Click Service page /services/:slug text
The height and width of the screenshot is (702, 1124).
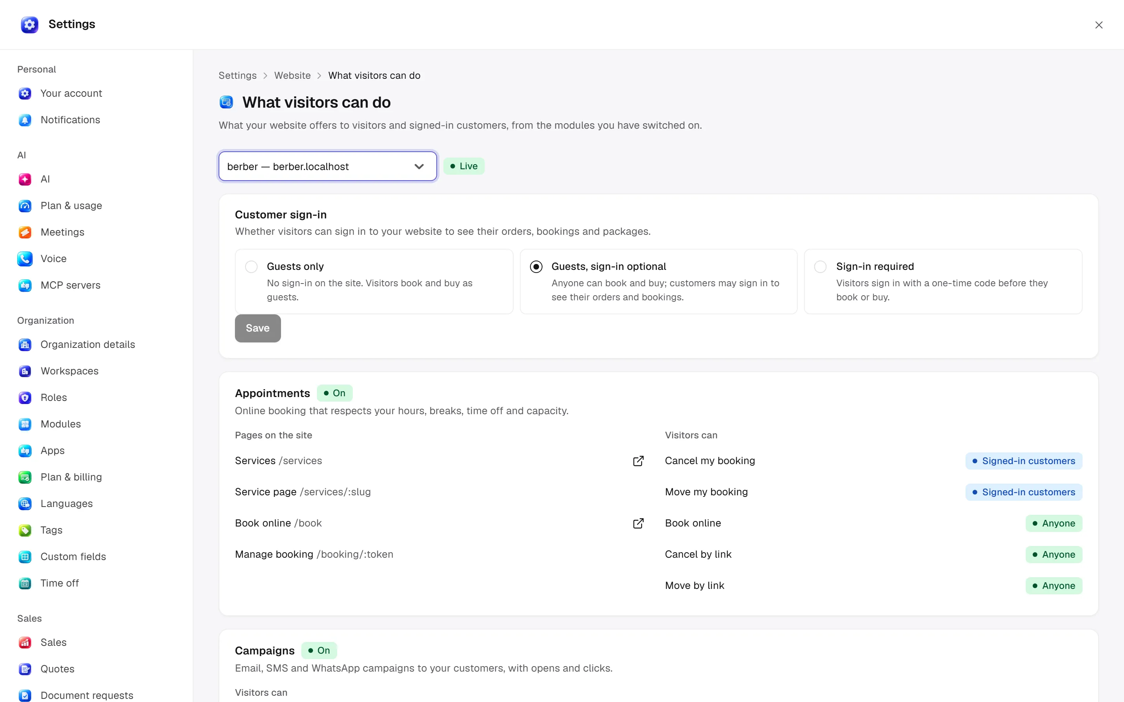pos(303,492)
